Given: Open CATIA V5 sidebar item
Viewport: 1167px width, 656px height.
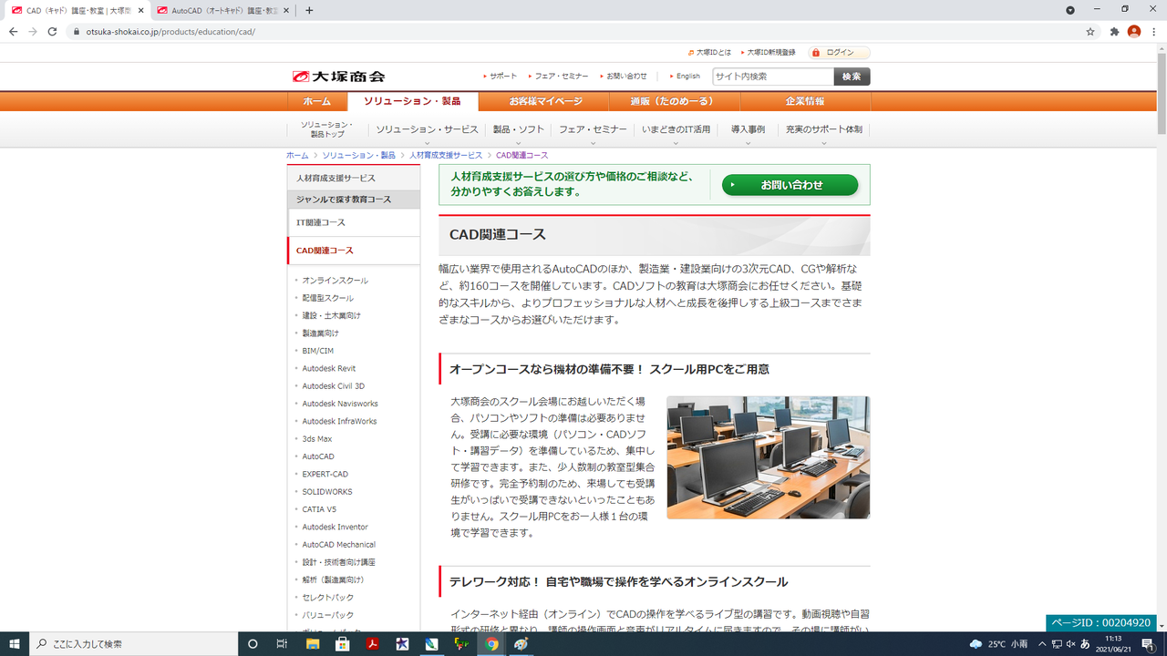Looking at the screenshot, I should (x=319, y=509).
